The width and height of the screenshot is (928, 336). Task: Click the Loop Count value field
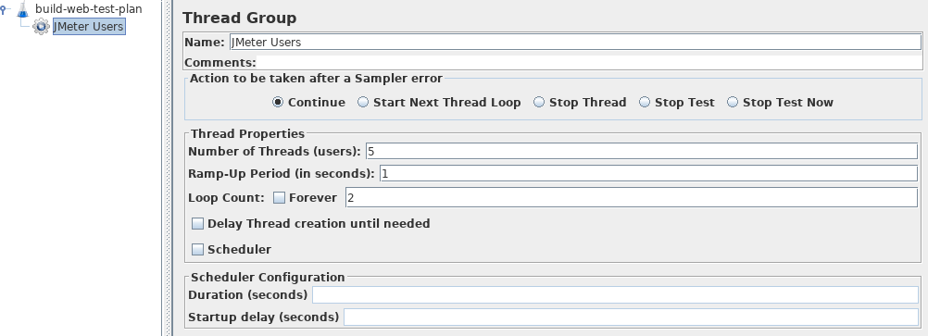click(x=632, y=198)
